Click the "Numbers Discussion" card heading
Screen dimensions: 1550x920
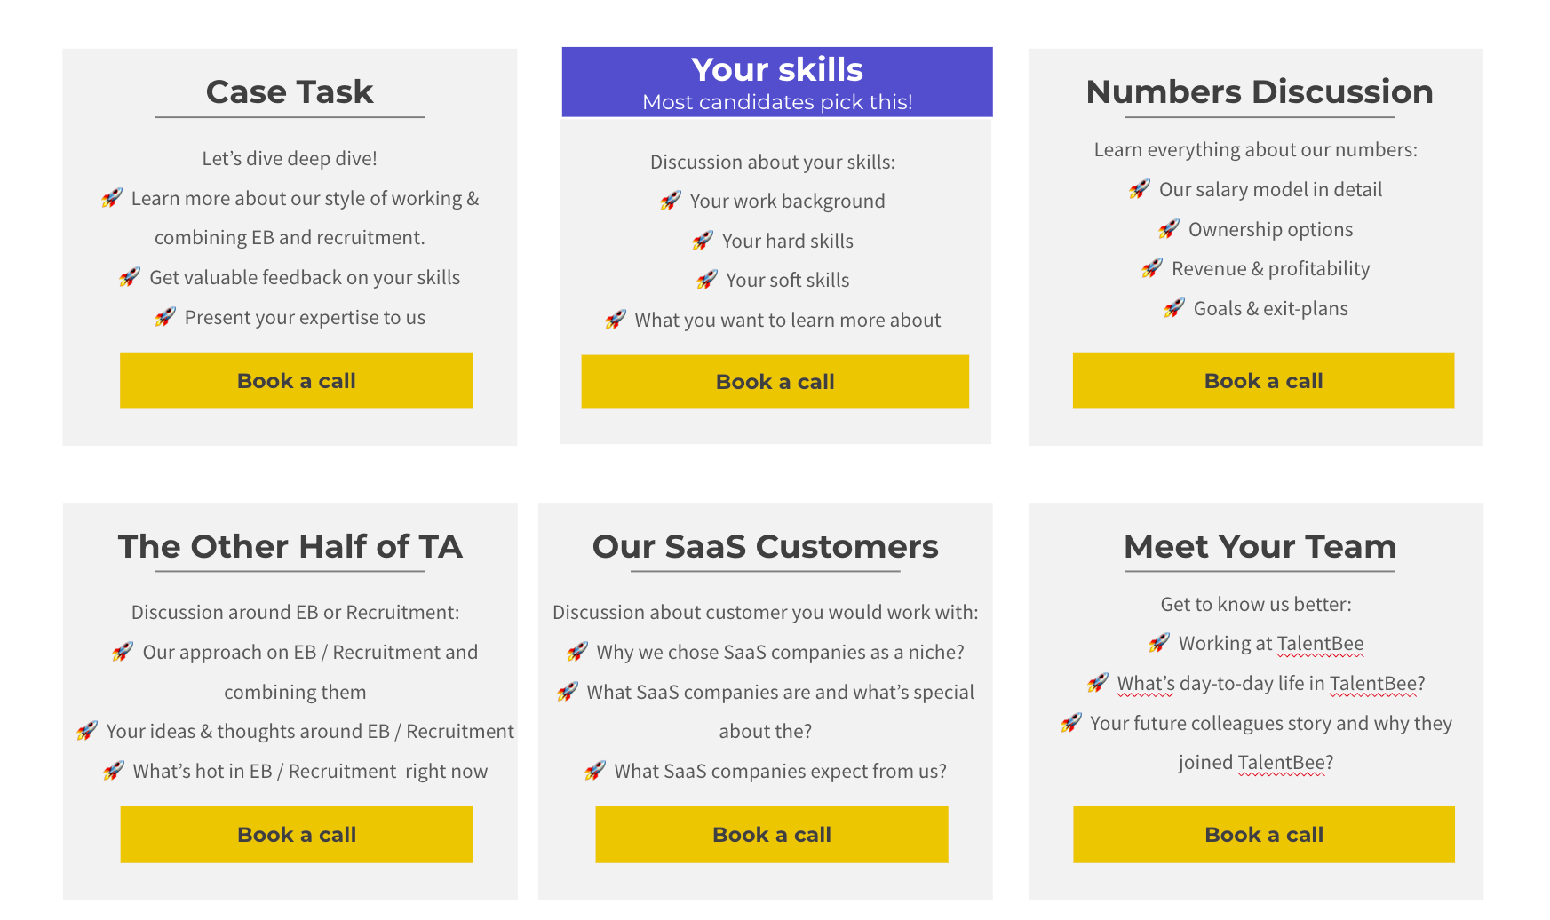tap(1260, 91)
